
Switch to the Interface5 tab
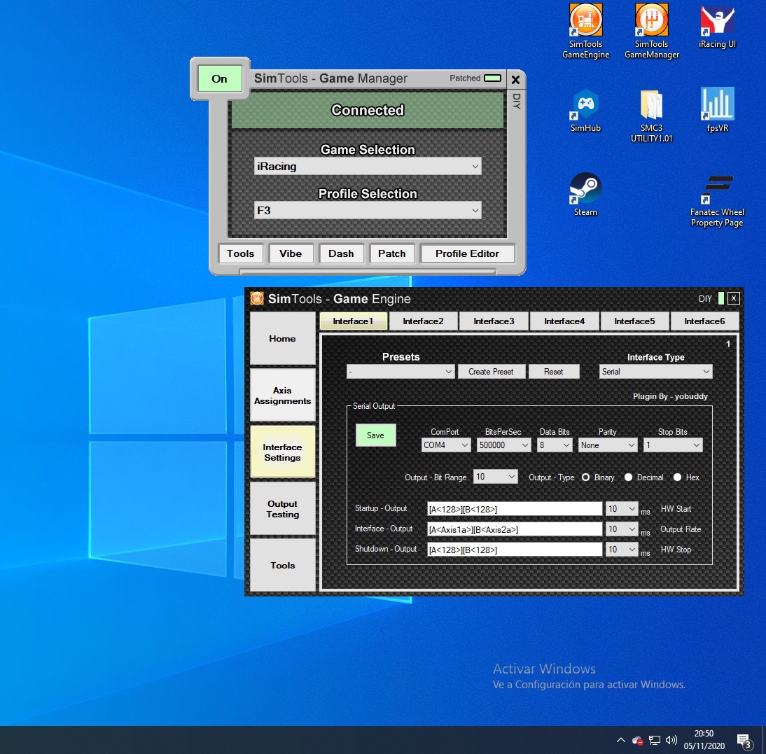click(x=634, y=321)
